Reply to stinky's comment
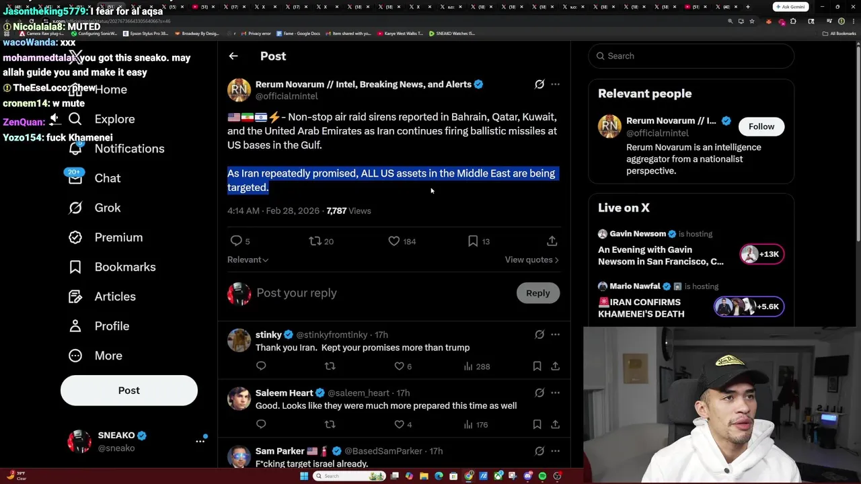 (x=261, y=366)
